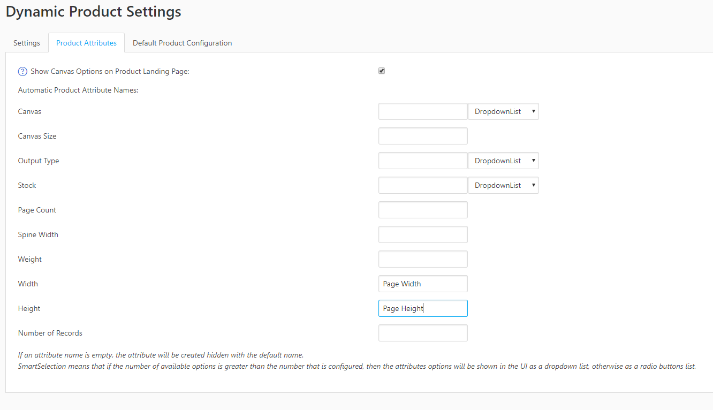Click the Canvas Size text field
This screenshot has width=713, height=410.
[423, 136]
